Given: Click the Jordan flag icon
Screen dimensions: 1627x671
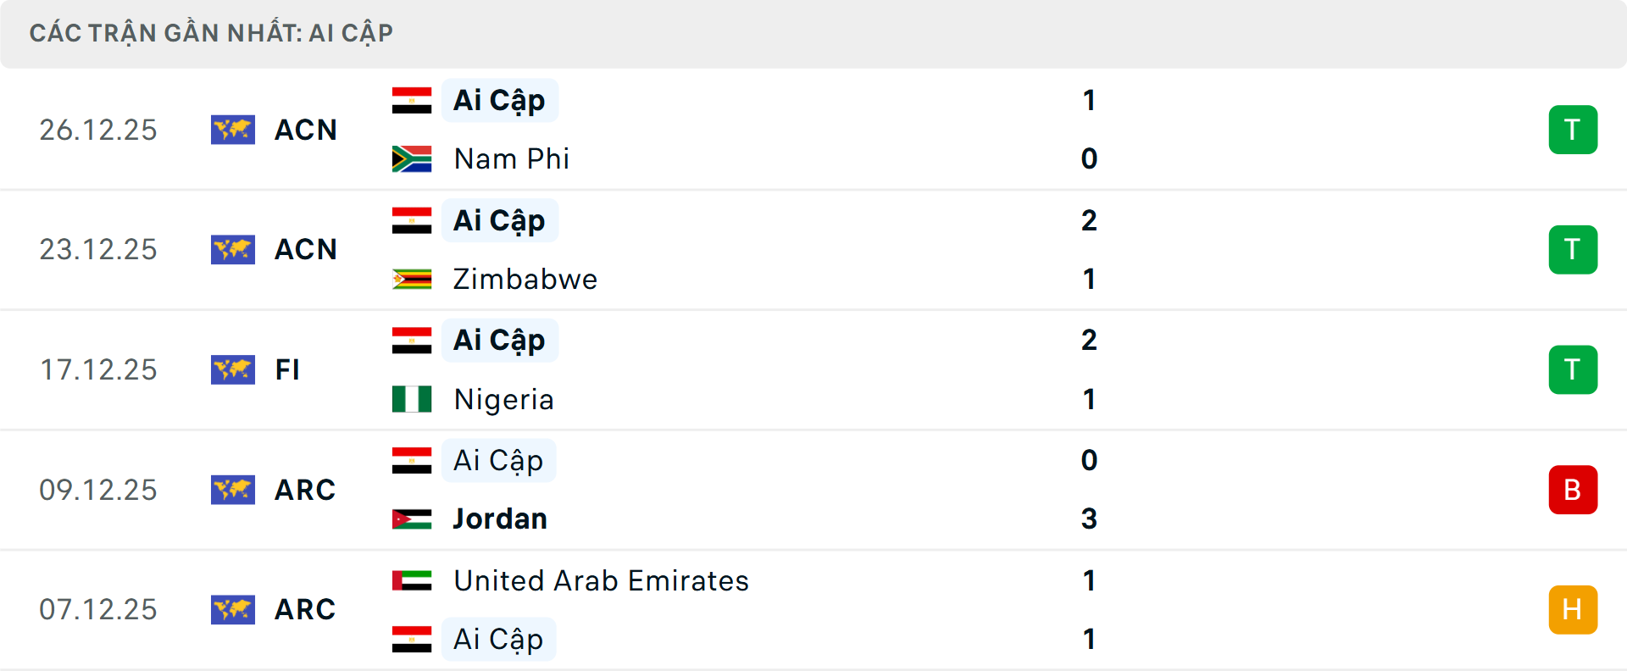Looking at the screenshot, I should click(412, 518).
